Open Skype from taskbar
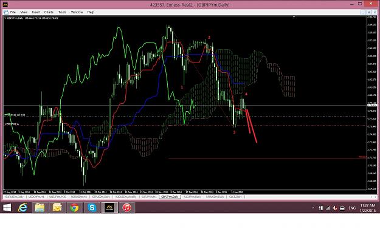The image size is (380, 238). click(92, 208)
